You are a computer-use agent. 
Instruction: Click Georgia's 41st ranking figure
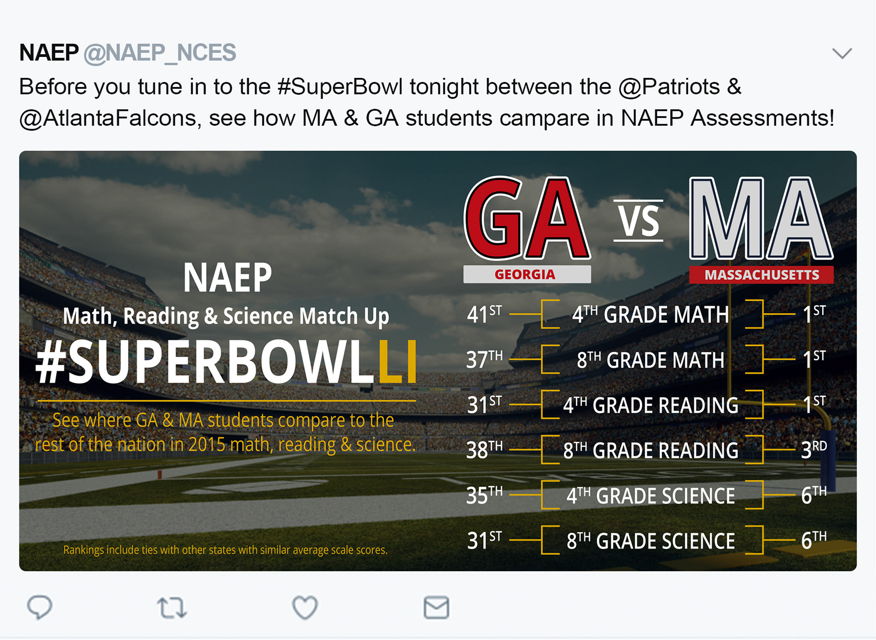coord(484,314)
